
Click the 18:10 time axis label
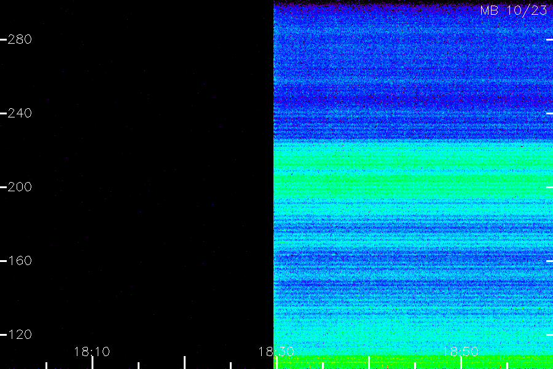[92, 352]
